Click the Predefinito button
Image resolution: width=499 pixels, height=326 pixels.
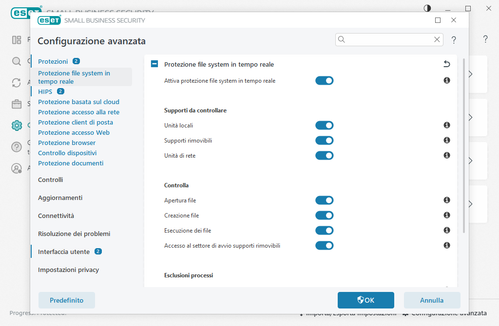[66, 300]
